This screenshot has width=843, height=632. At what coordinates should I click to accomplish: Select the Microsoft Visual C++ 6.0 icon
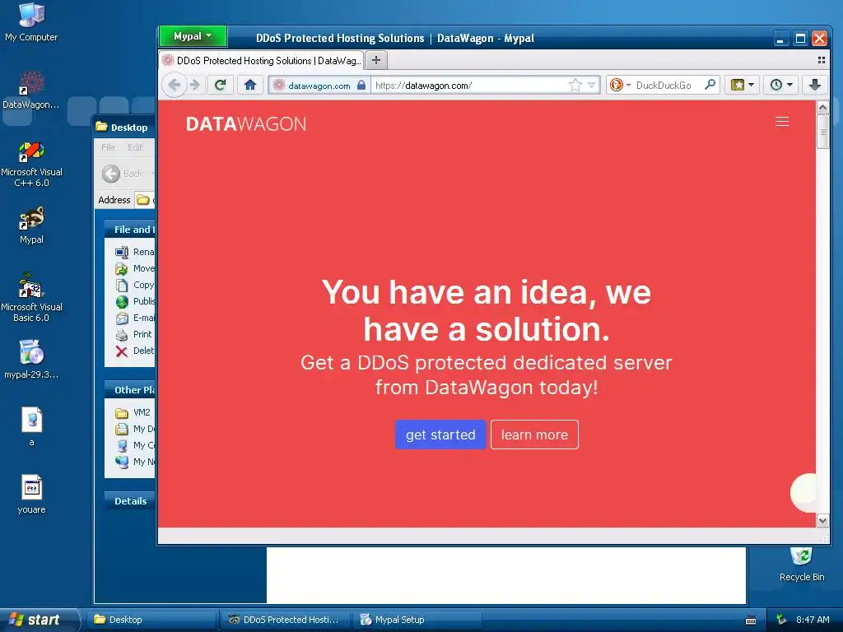[31, 164]
